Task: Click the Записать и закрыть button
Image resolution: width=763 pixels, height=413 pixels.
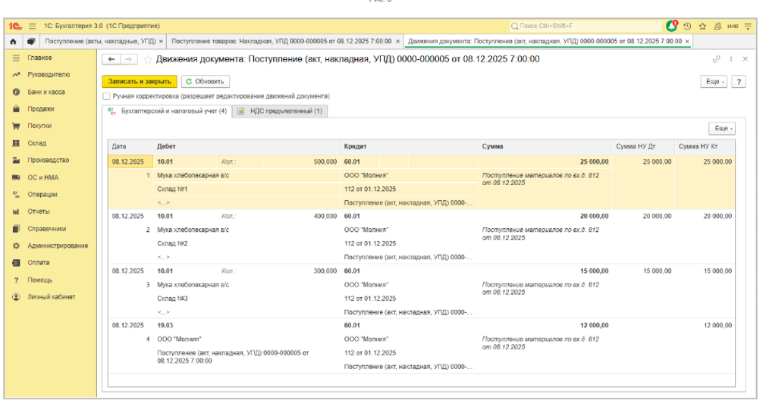Action: 140,82
